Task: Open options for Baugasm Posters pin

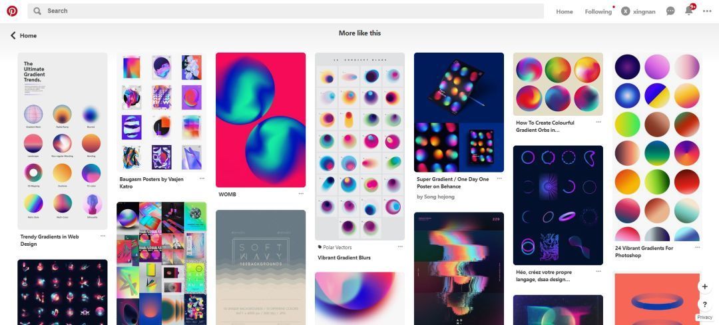Action: tap(202, 178)
